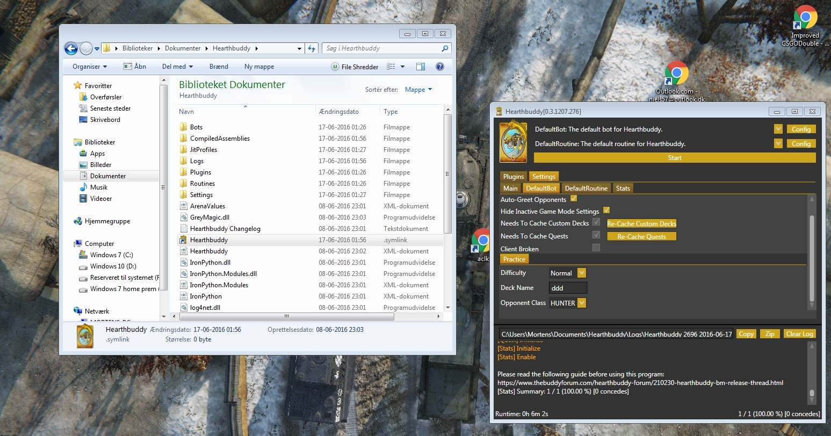Click the GreyMagic.dll file icon
The width and height of the screenshot is (831, 436).
click(183, 217)
